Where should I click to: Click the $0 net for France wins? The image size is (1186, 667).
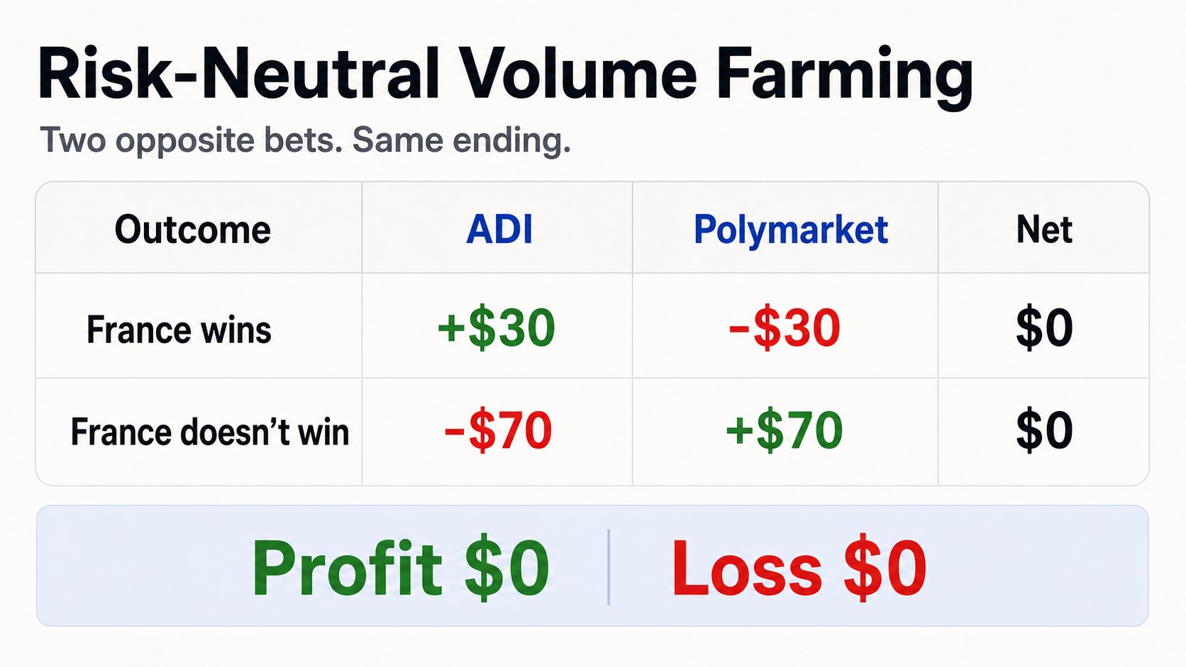(x=1044, y=328)
